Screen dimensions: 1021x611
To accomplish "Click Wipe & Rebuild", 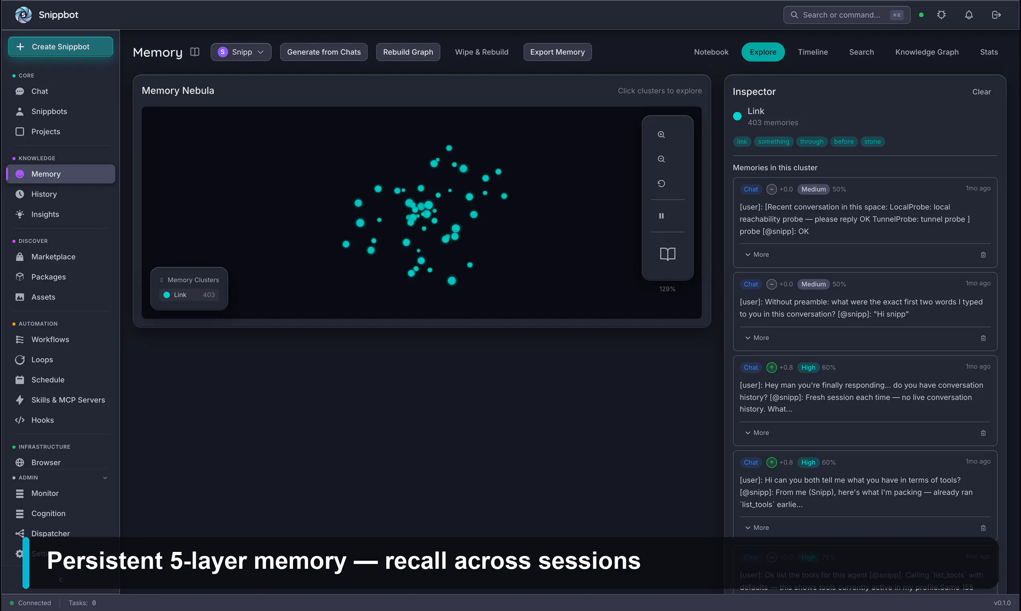I will (x=481, y=52).
